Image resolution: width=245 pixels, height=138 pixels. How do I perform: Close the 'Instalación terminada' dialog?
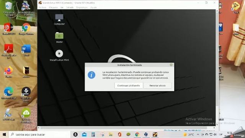coord(171,65)
